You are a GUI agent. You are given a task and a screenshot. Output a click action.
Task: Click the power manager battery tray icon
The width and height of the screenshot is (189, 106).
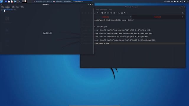[x=181, y=1]
